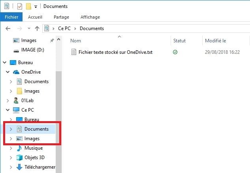Click the 01Lab user icon
The height and width of the screenshot is (173, 250).
tap(16, 101)
